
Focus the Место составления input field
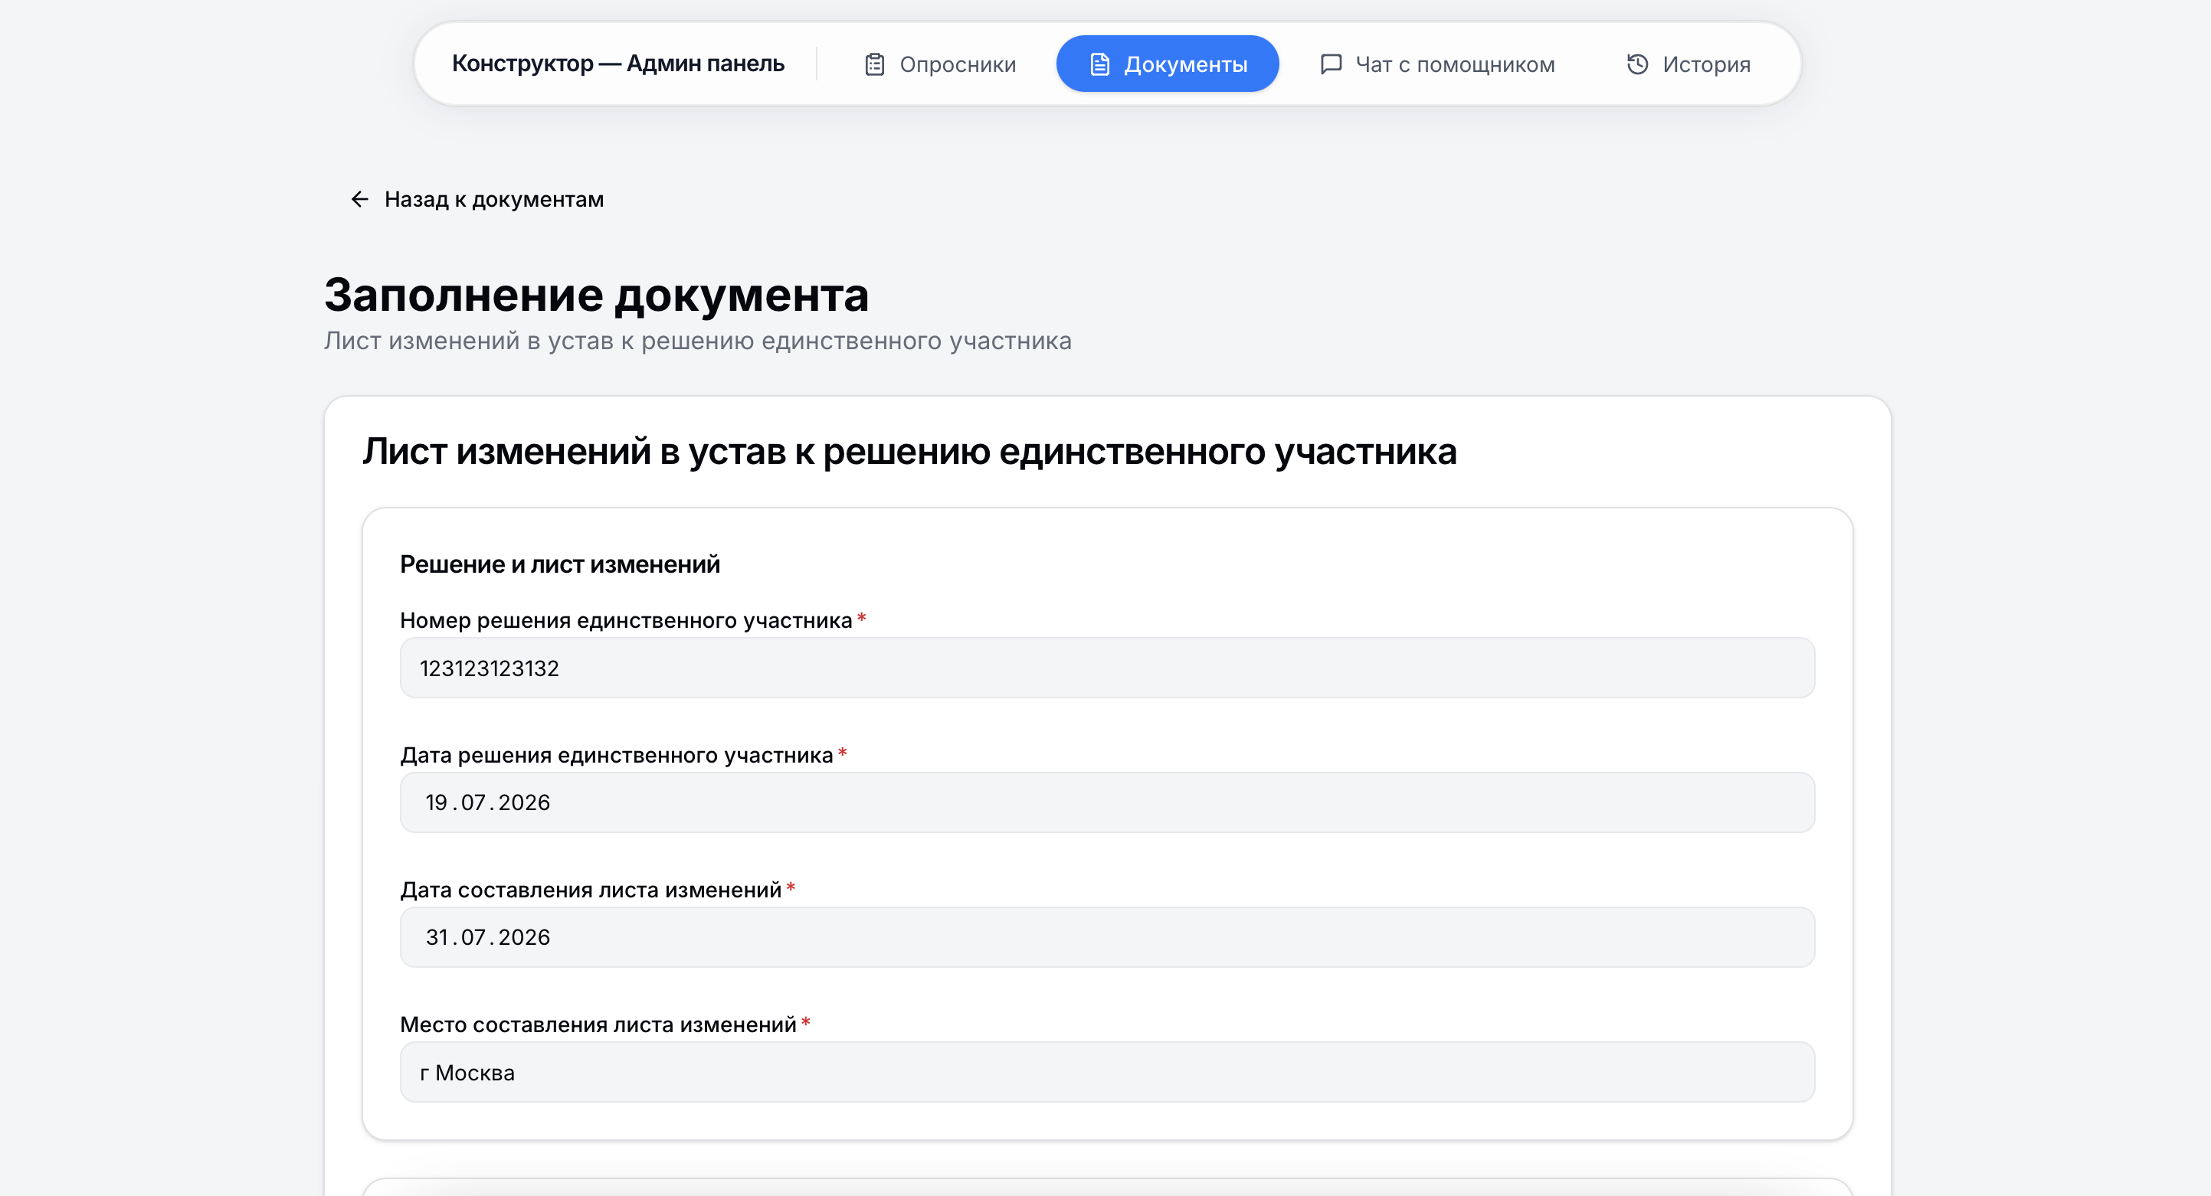point(1107,1072)
